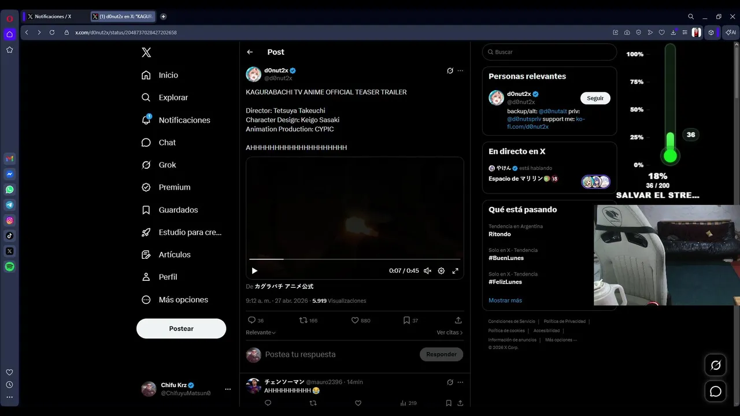Reload the page
Image resolution: width=740 pixels, height=416 pixels.
52,32
